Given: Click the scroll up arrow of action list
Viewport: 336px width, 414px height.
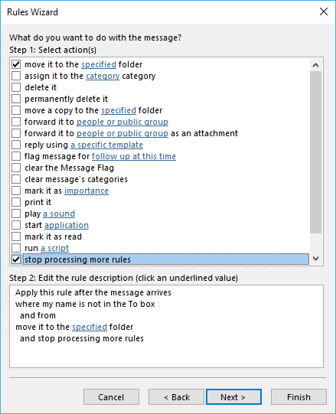Looking at the screenshot, I should click(315, 65).
